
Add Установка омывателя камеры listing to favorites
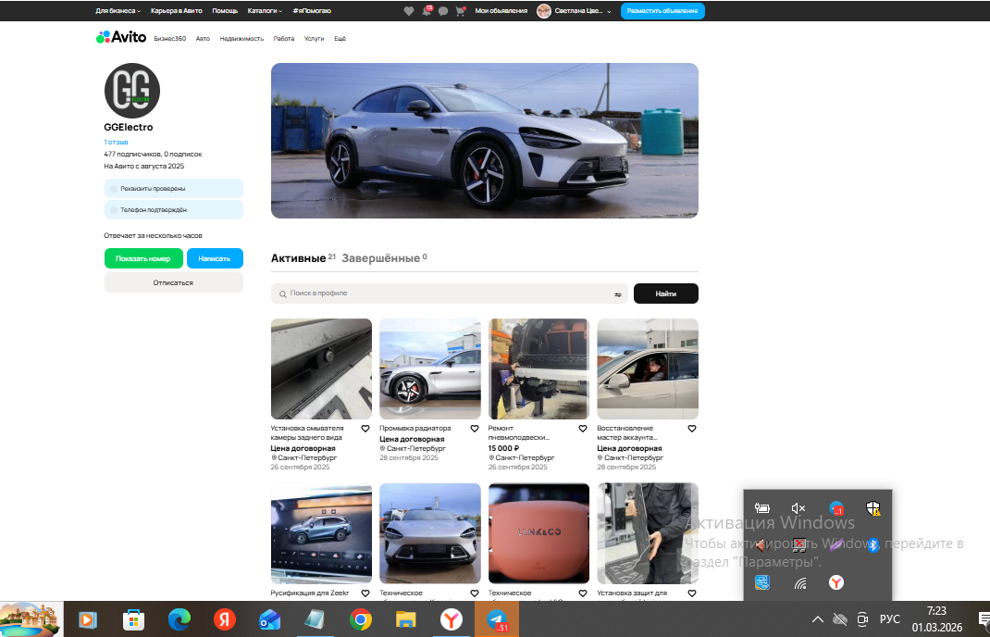pyautogui.click(x=365, y=429)
